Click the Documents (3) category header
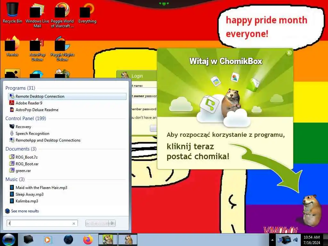 [21, 149]
